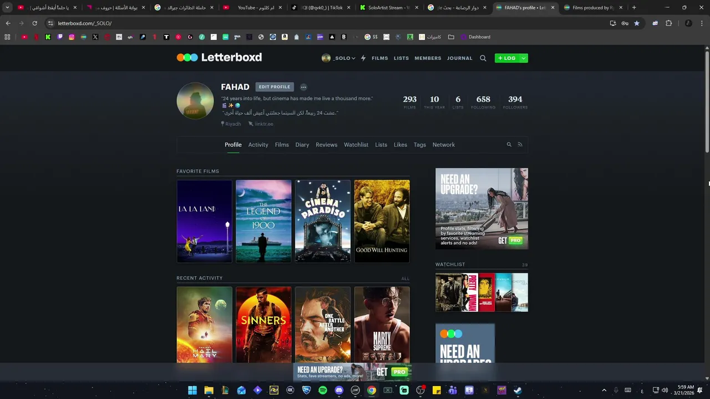Open JOURNAL in the top navigation

click(460, 58)
